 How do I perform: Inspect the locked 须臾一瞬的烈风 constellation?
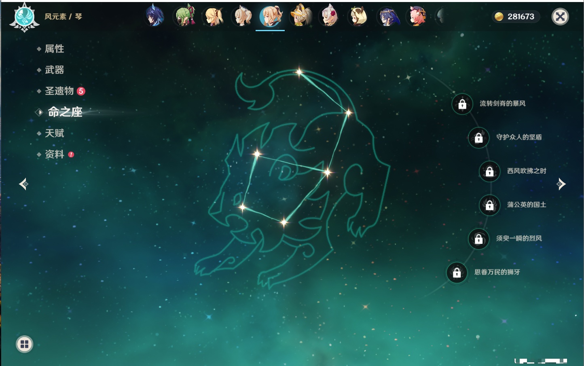(479, 239)
